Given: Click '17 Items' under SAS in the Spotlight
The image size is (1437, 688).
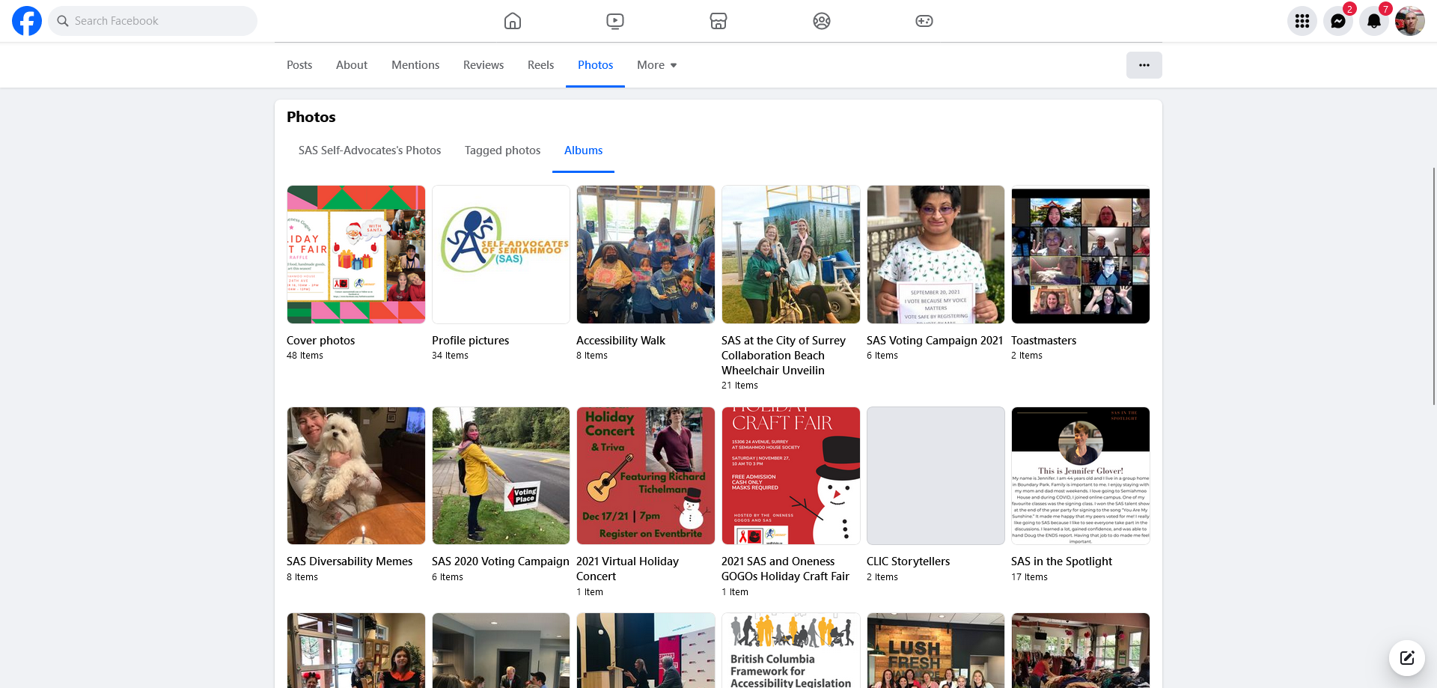Looking at the screenshot, I should click(1029, 577).
